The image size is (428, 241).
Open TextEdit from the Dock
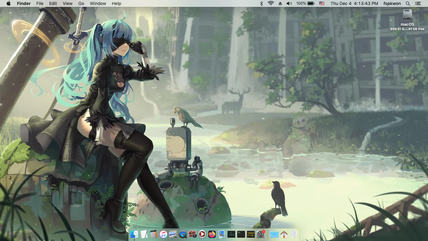click(x=144, y=234)
